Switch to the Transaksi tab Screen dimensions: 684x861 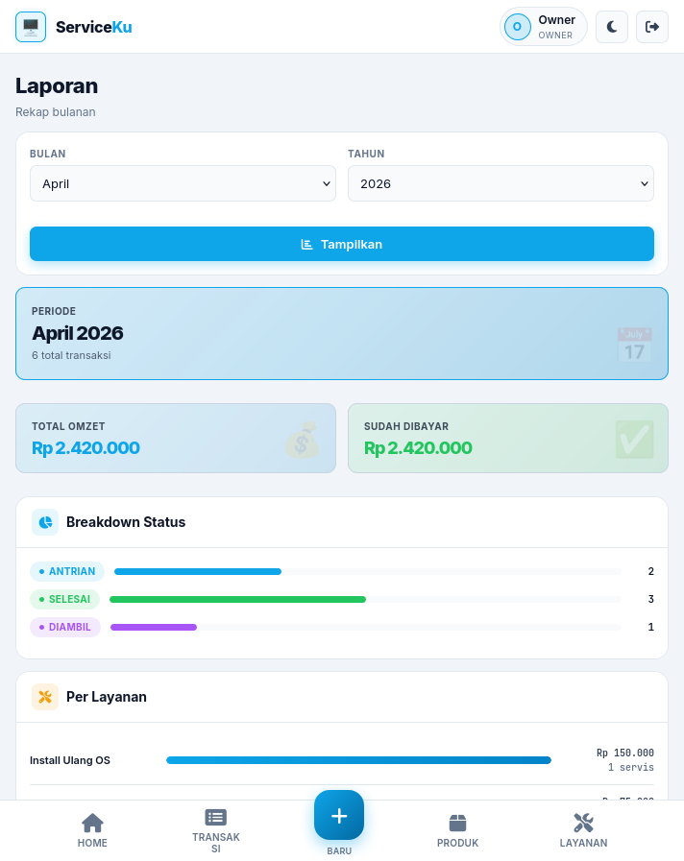216,830
